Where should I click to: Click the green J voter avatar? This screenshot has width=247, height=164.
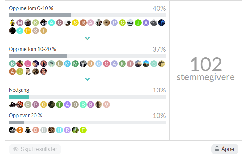click(138, 23)
